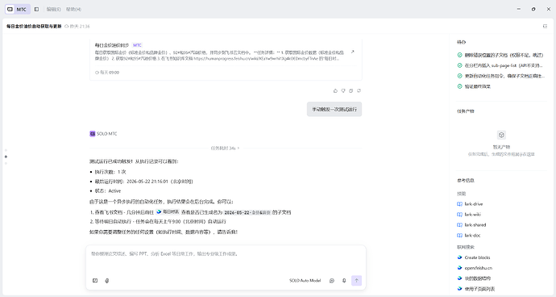The image size is (556, 297).
Task: Toggle the todo check 更新自动化任务指令
Action: (x=460, y=76)
